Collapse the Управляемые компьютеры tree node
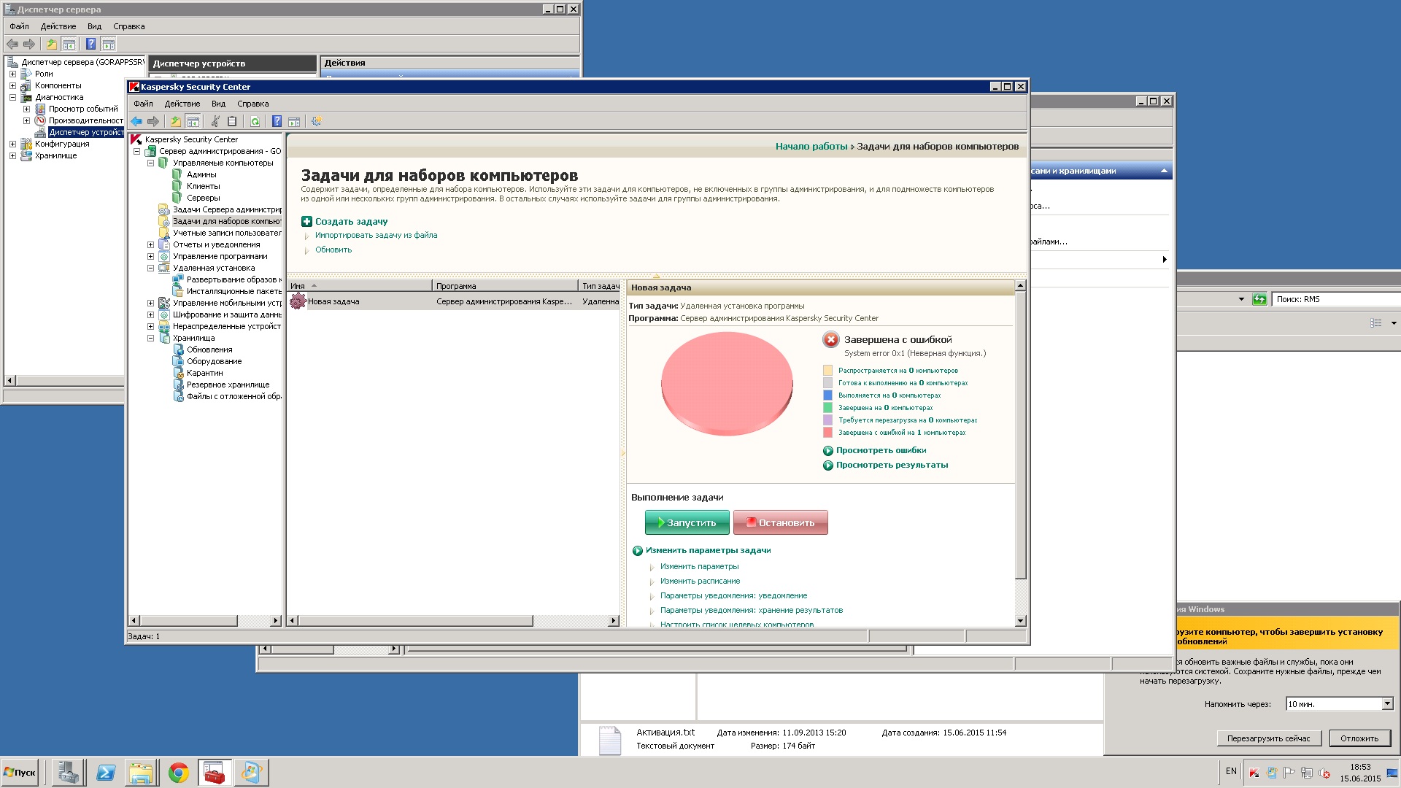The height and width of the screenshot is (788, 1401). (x=150, y=163)
